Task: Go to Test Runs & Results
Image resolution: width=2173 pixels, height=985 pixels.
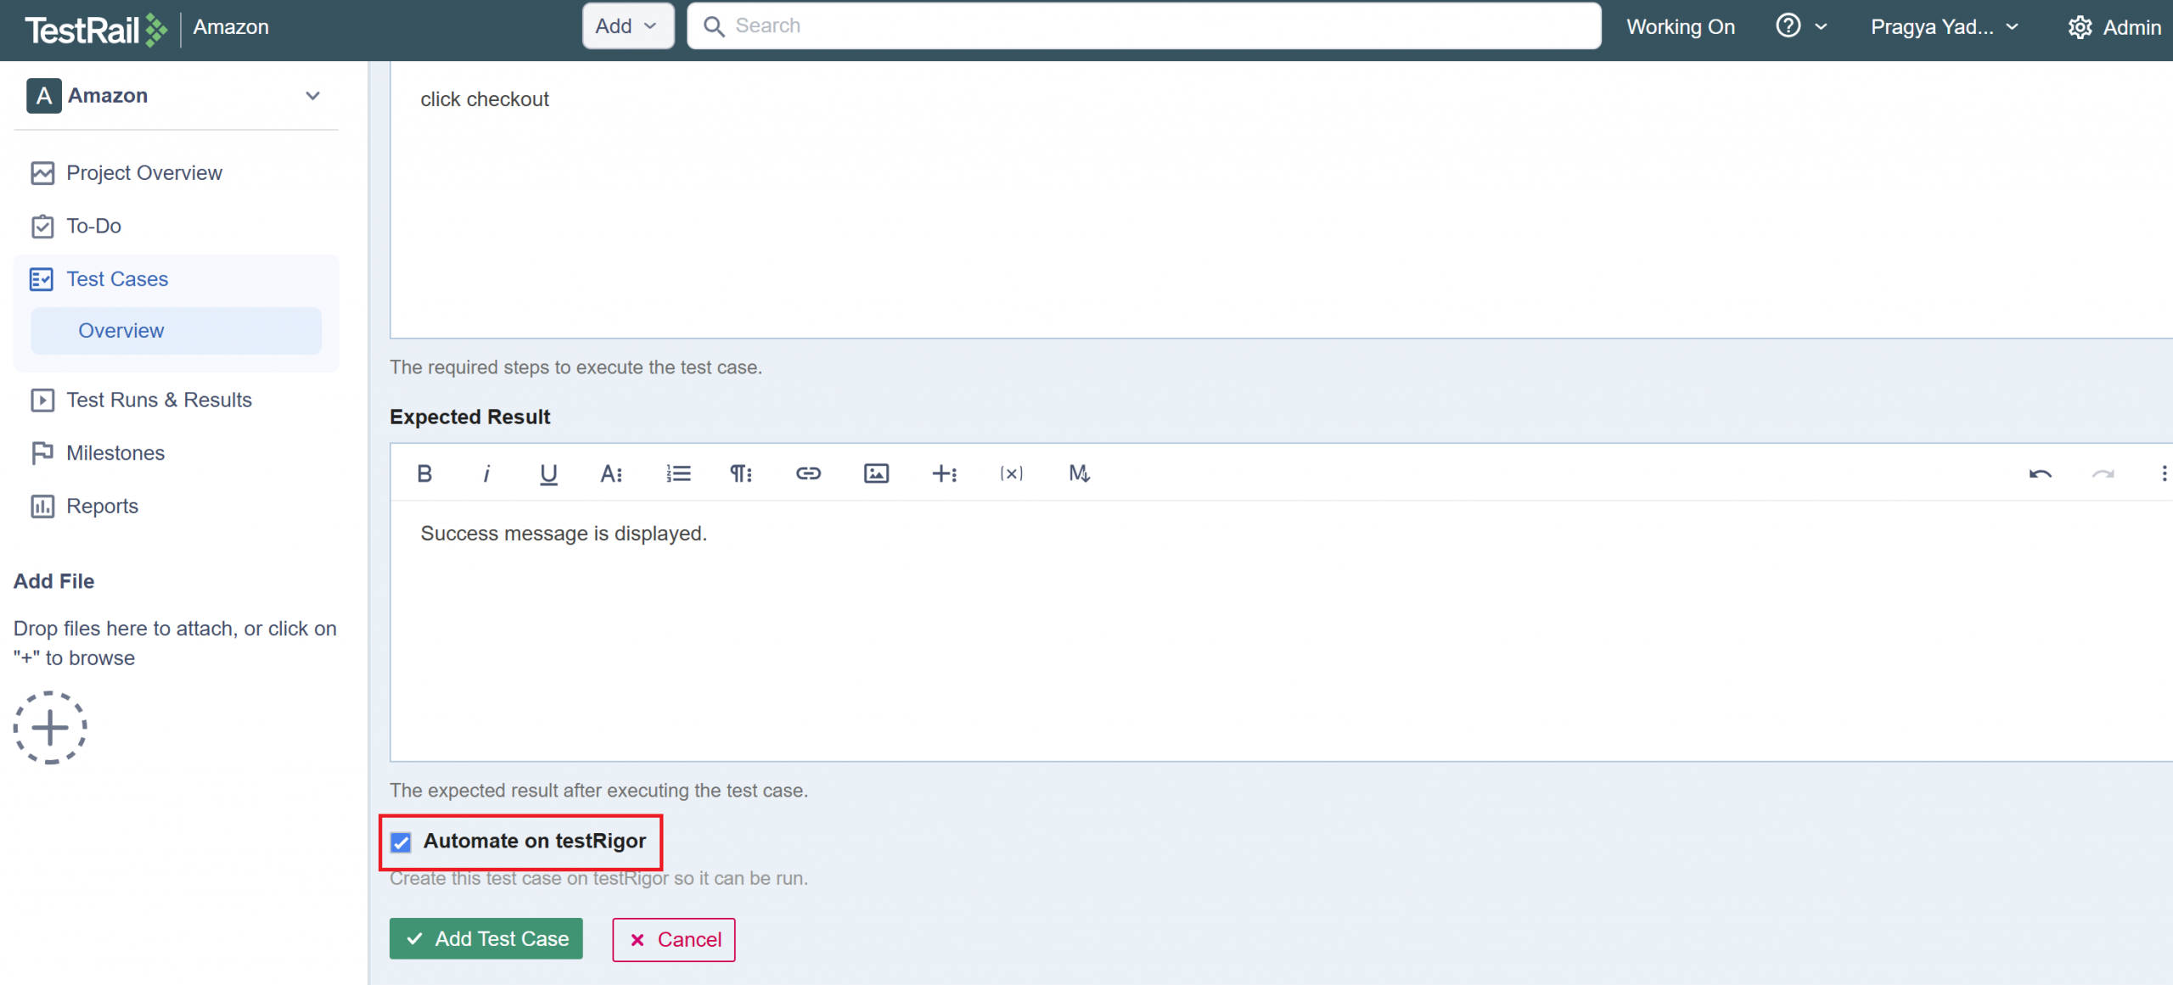Action: pyautogui.click(x=159, y=400)
